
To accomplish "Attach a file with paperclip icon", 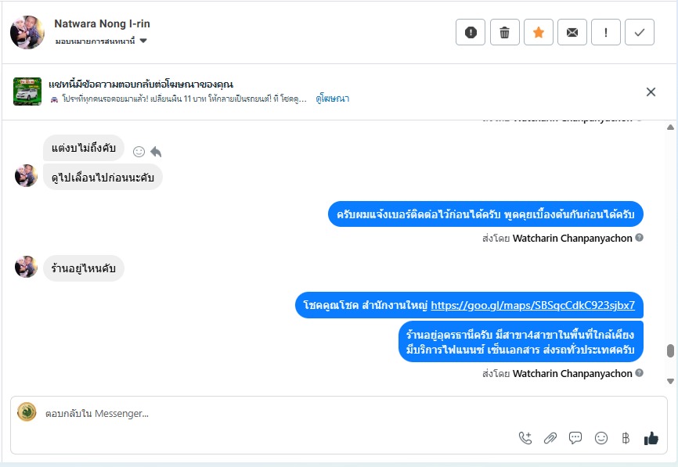I will tap(550, 438).
